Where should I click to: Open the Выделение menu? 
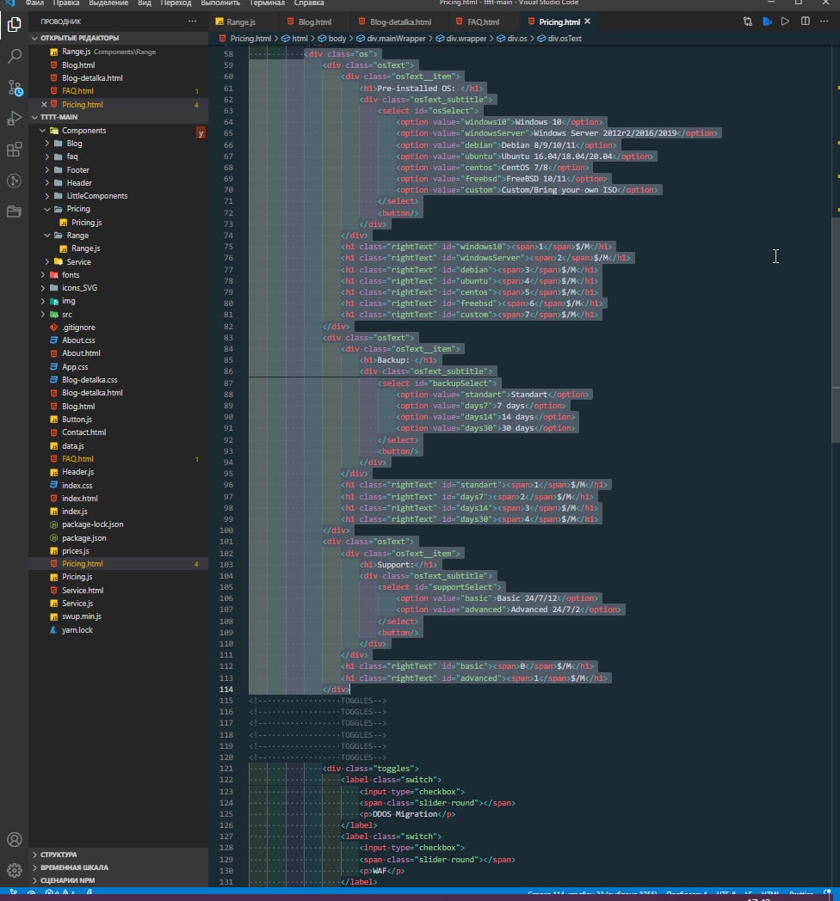click(x=108, y=3)
